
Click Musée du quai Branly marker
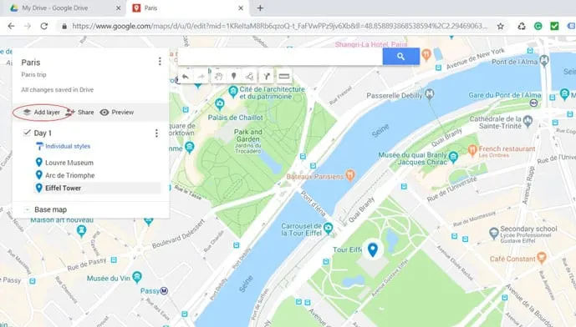[453, 158]
